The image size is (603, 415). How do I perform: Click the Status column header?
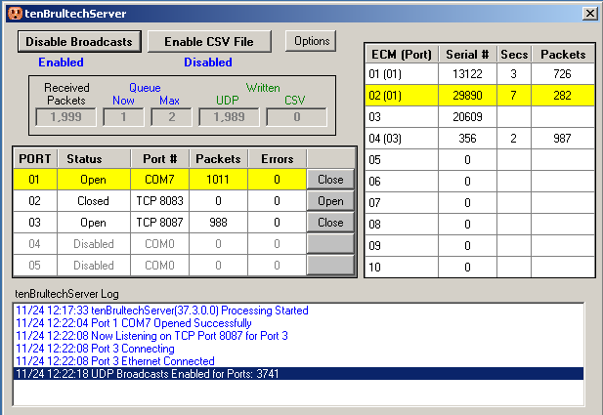[x=94, y=159]
